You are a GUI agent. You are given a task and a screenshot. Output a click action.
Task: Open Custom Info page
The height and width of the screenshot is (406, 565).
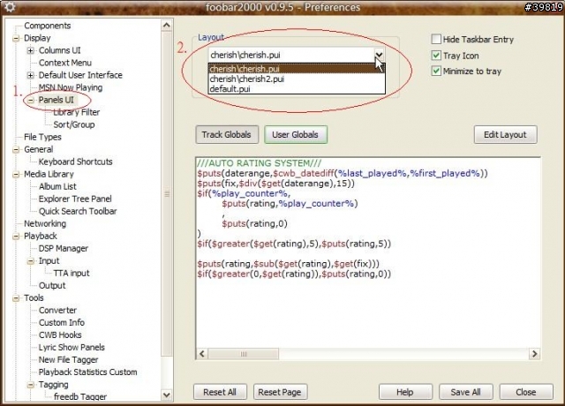coord(62,322)
